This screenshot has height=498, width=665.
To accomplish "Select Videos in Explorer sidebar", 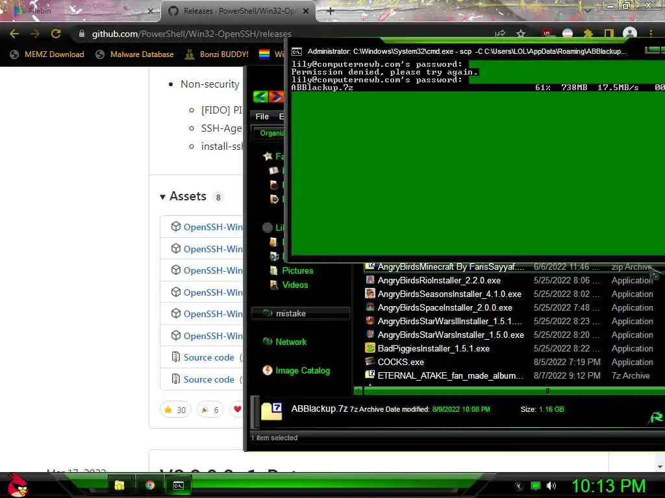I will tap(295, 285).
